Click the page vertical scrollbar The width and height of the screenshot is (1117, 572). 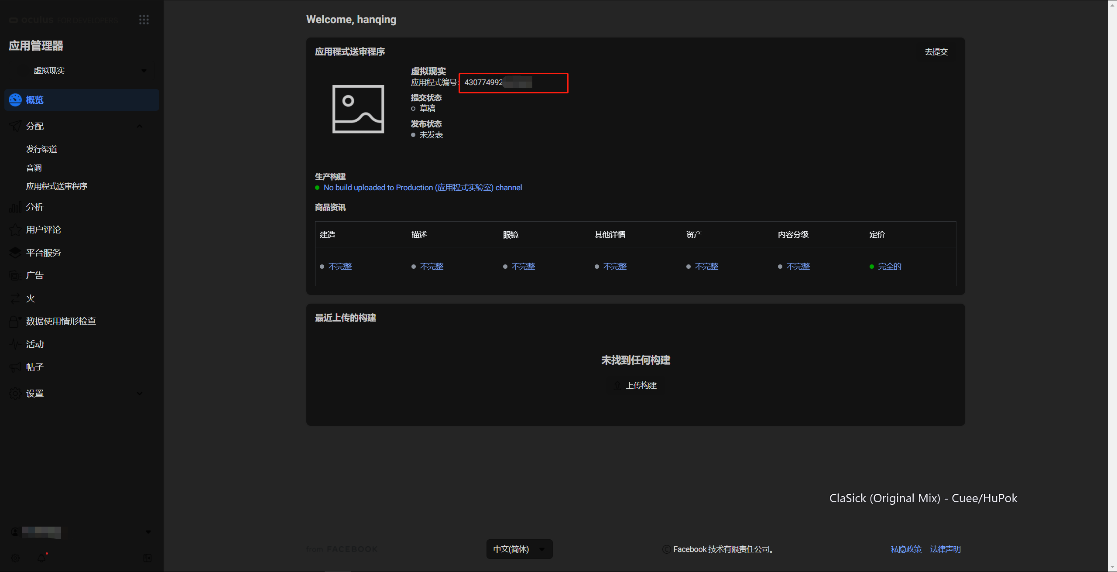[1112, 286]
